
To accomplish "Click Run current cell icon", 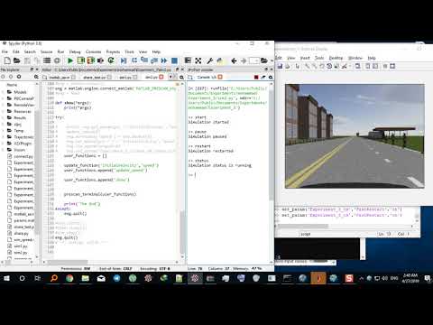I will pos(80,60).
